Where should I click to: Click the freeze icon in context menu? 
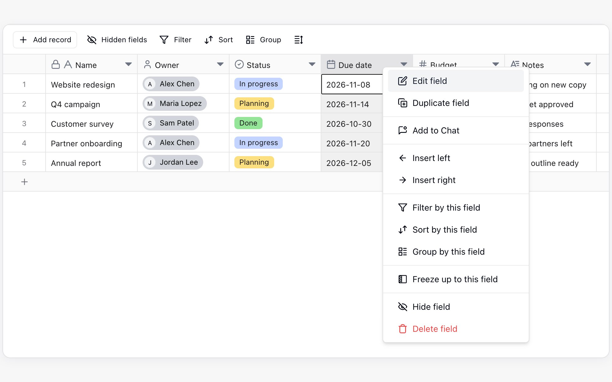tap(402, 279)
